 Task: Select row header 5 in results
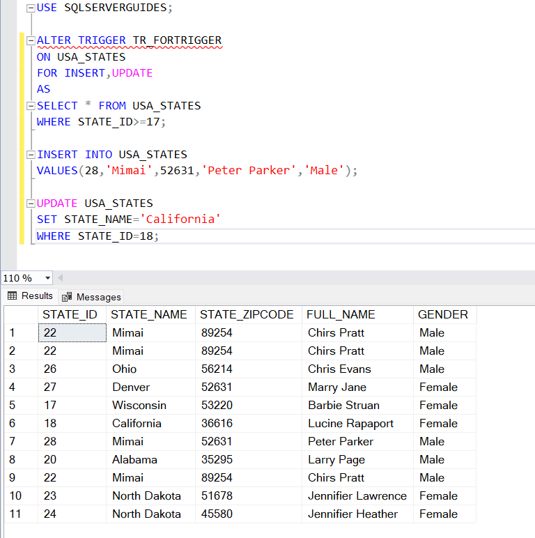[21, 405]
